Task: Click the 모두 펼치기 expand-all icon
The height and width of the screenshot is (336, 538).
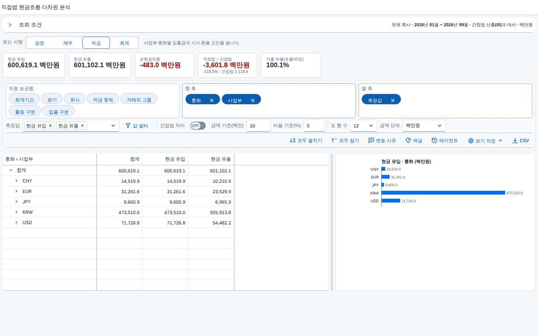Action: coord(293,141)
